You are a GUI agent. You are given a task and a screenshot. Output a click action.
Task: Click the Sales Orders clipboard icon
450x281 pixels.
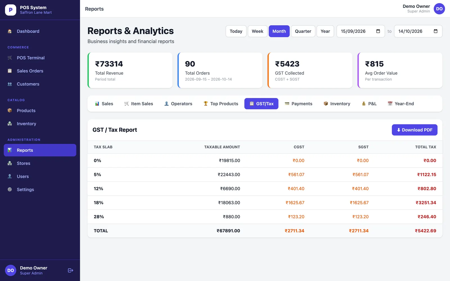[10, 71]
